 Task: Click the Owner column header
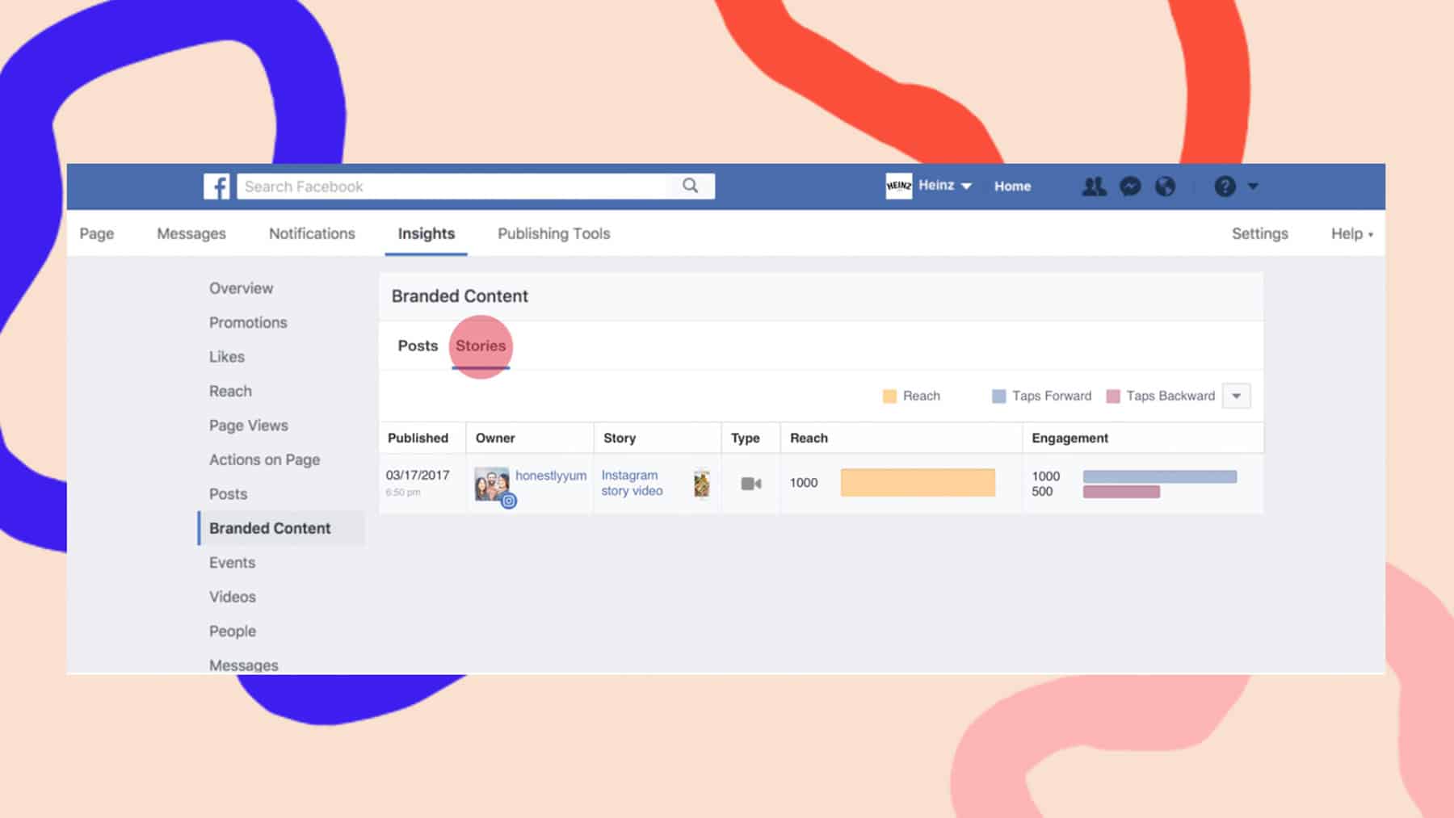pos(495,438)
